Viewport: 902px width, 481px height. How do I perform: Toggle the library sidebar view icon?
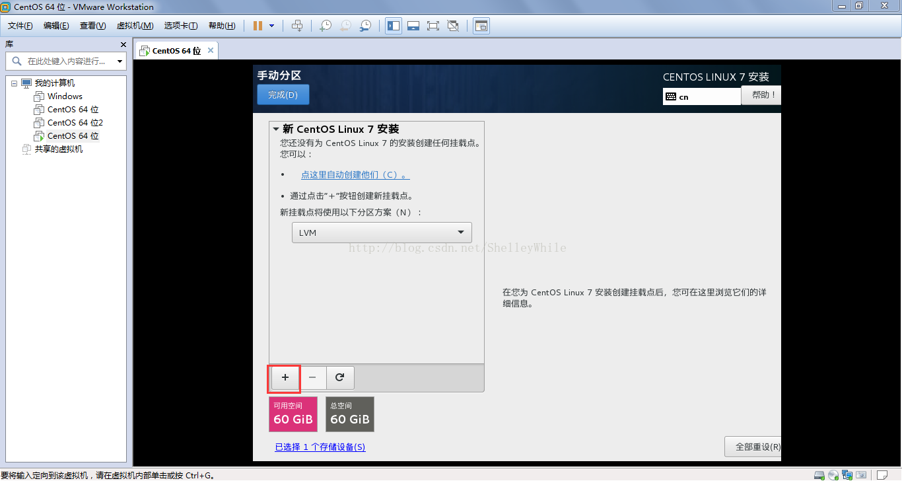(394, 26)
